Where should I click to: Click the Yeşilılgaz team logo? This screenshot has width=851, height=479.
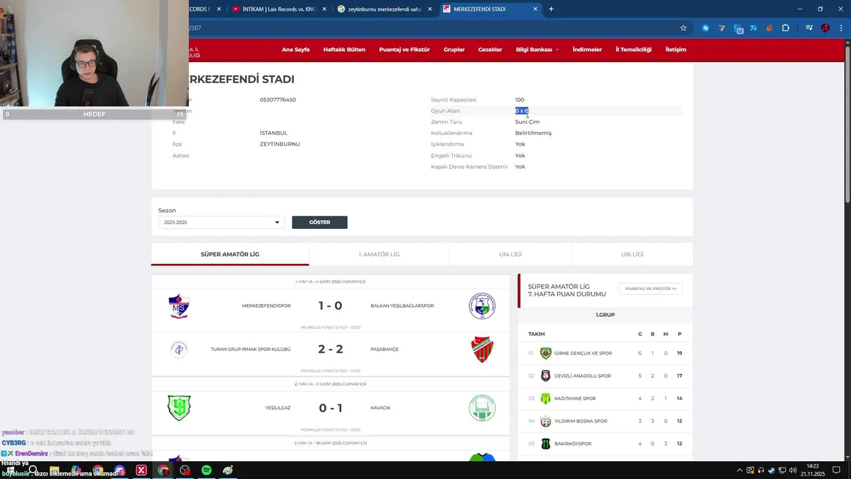[179, 408]
